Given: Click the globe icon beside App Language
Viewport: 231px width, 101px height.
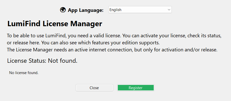Looking at the screenshot, I should [63, 10].
